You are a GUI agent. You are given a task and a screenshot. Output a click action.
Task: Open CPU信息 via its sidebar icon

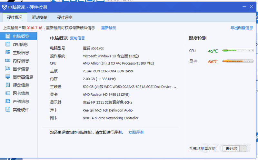coord(8,44)
